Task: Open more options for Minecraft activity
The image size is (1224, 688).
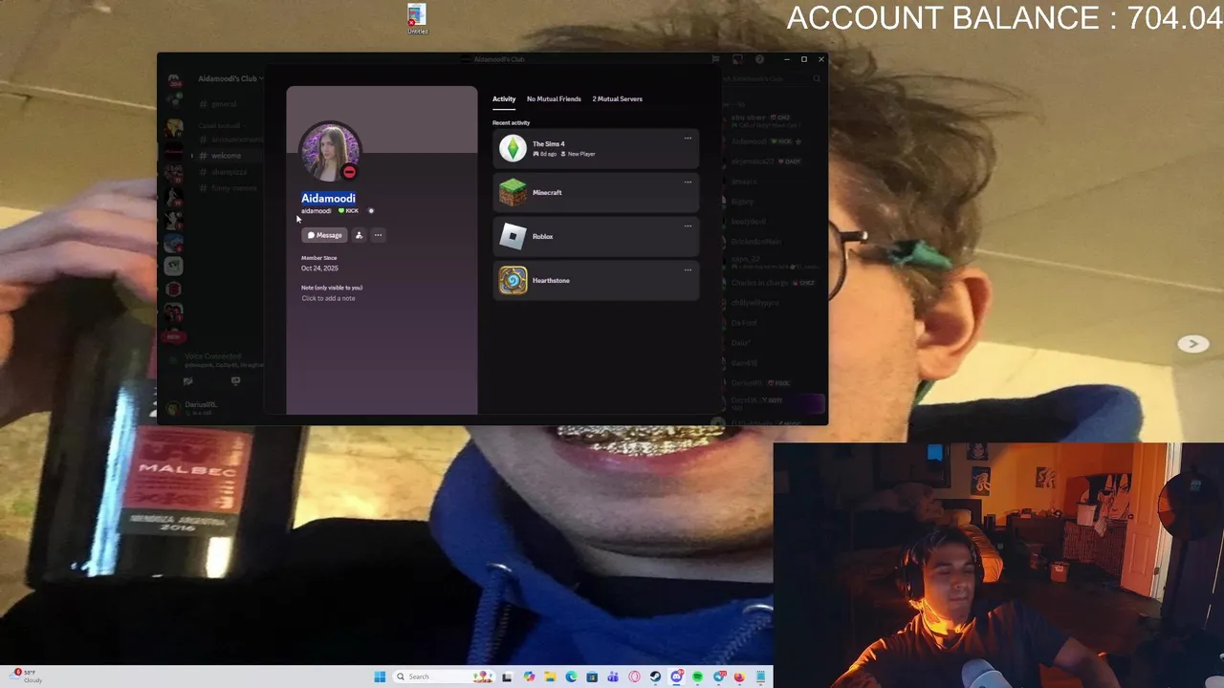Action: click(688, 183)
